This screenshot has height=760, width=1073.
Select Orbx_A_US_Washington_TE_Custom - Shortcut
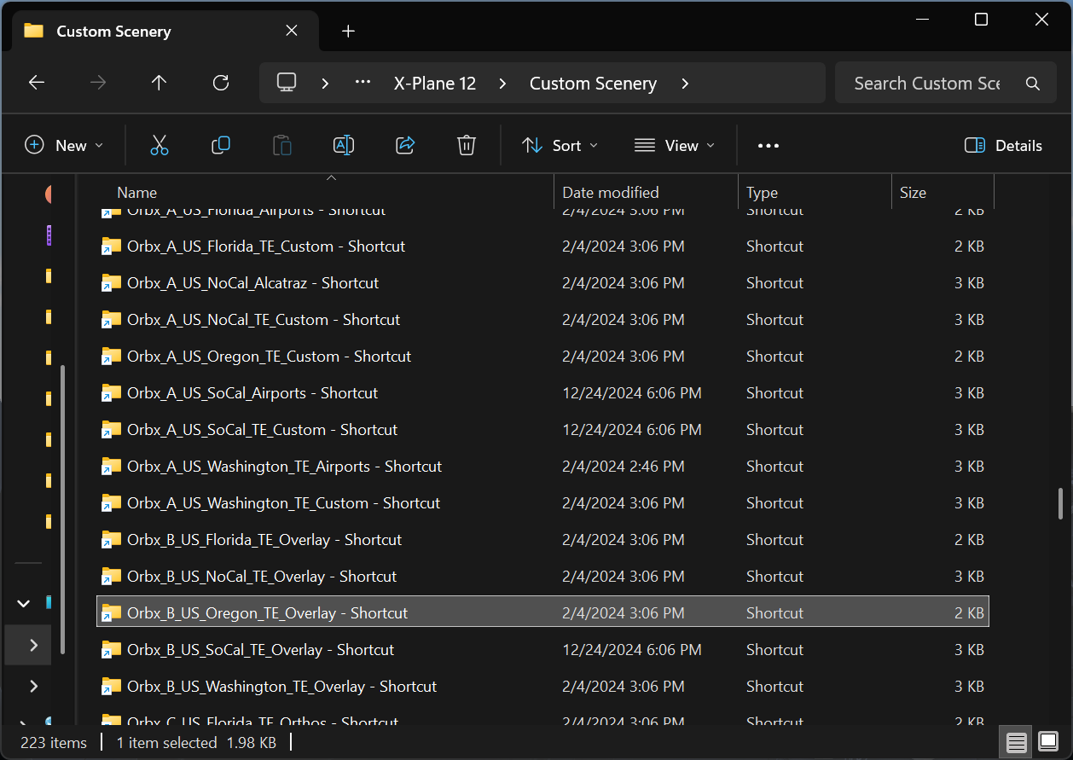[x=543, y=503]
